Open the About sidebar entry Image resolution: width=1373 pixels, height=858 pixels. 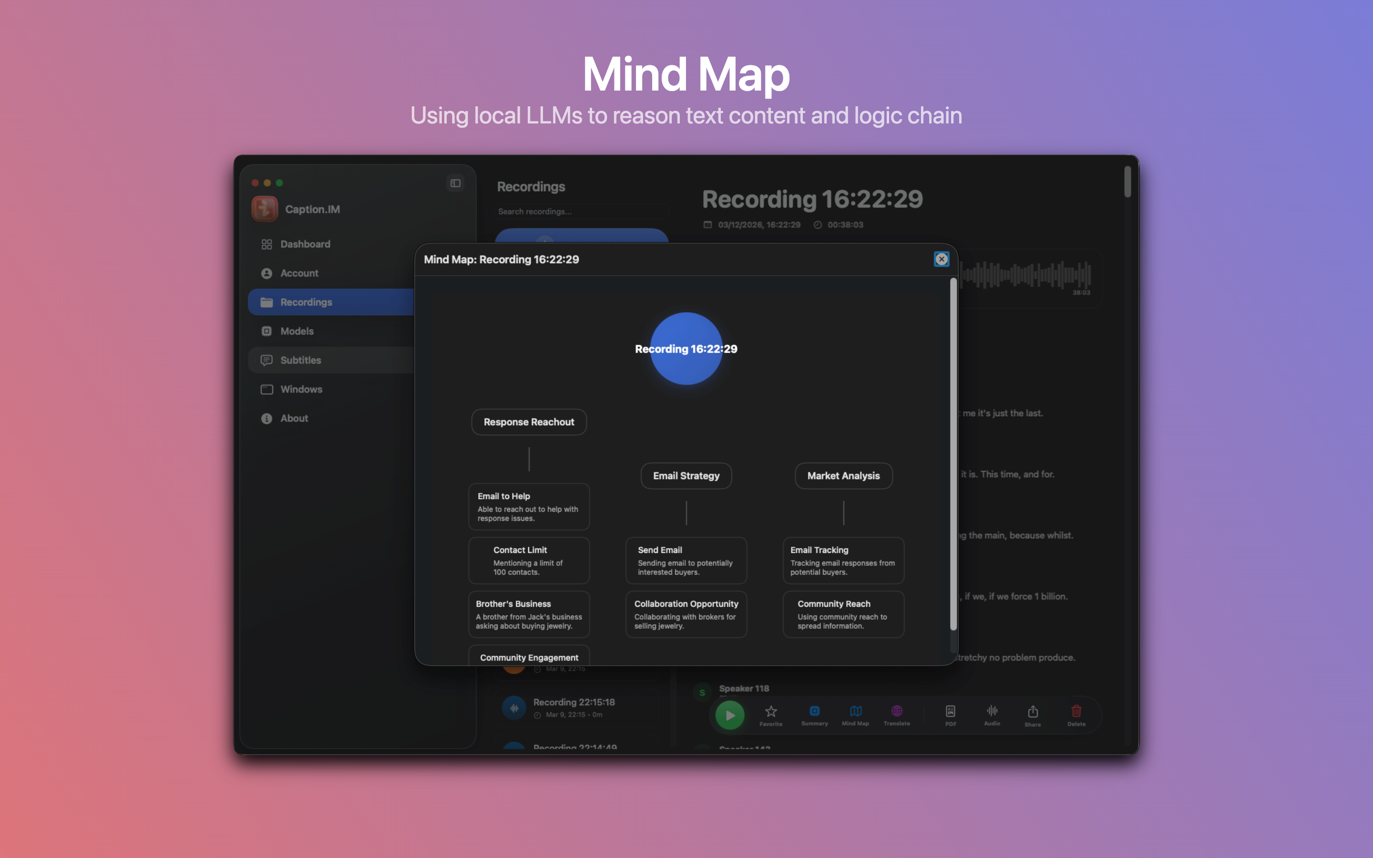pyautogui.click(x=294, y=418)
